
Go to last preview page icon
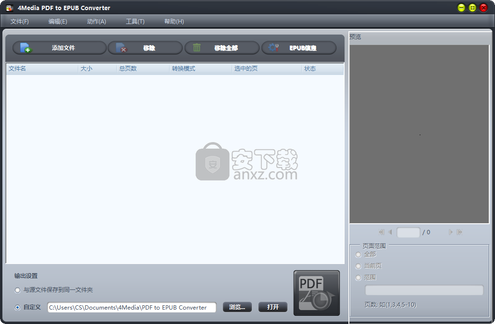pyautogui.click(x=459, y=232)
